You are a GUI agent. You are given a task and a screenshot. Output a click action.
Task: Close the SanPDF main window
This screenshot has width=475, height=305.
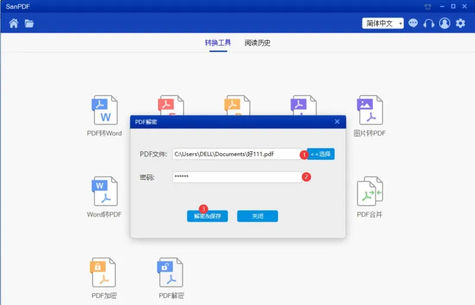(x=464, y=7)
